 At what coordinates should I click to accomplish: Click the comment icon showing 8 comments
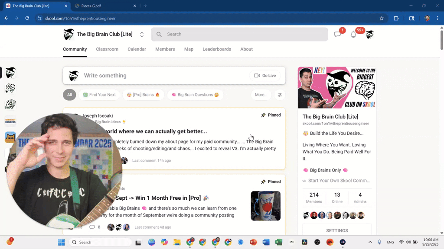[92, 227]
